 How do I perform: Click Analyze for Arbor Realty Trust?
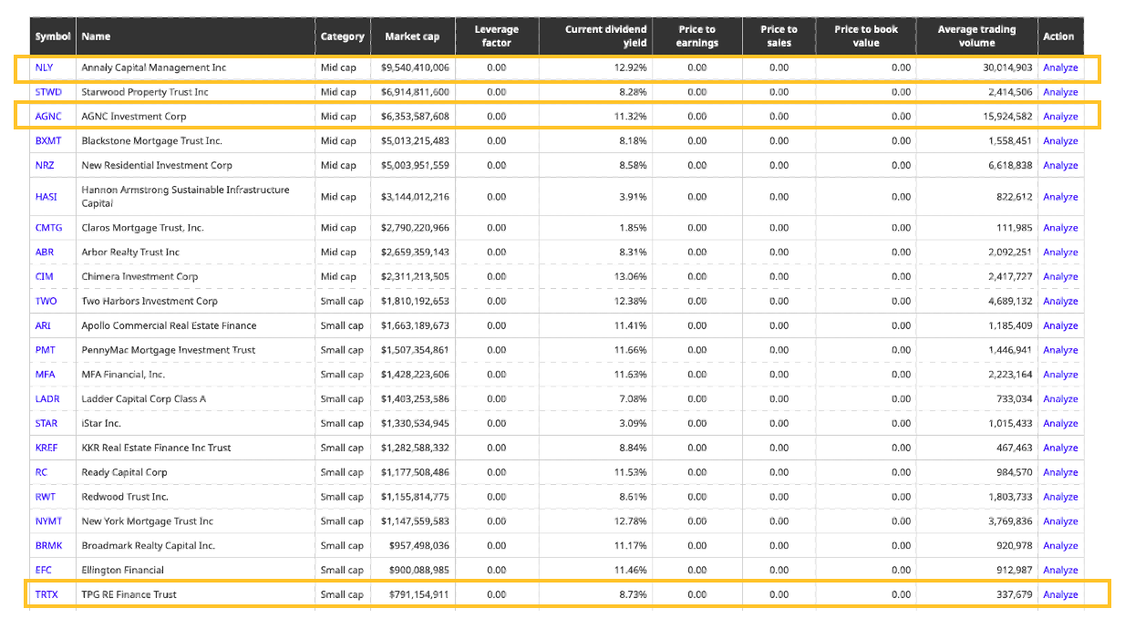tap(1060, 253)
